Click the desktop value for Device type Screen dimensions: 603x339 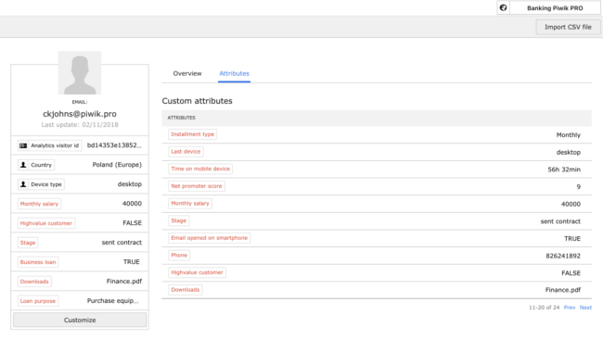pyautogui.click(x=130, y=184)
